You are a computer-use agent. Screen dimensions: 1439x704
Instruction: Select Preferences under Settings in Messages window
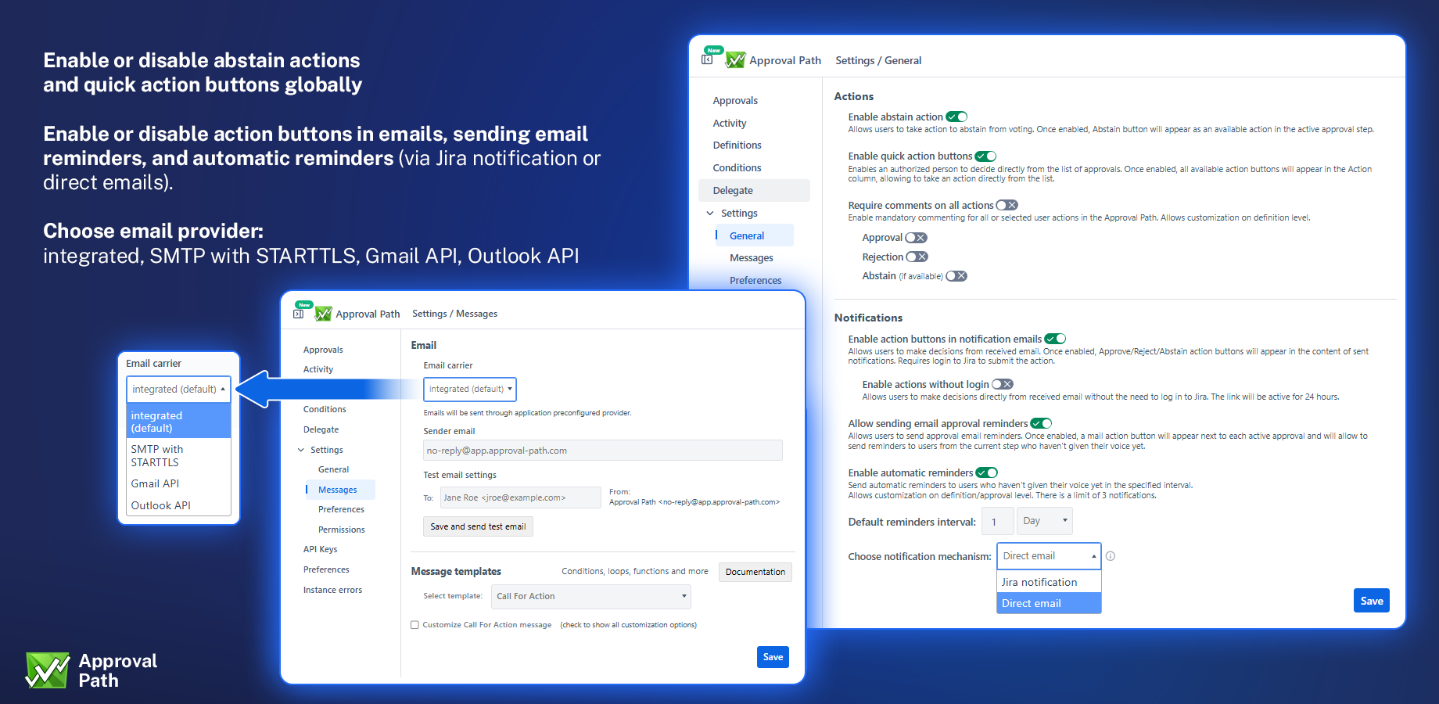click(x=341, y=509)
